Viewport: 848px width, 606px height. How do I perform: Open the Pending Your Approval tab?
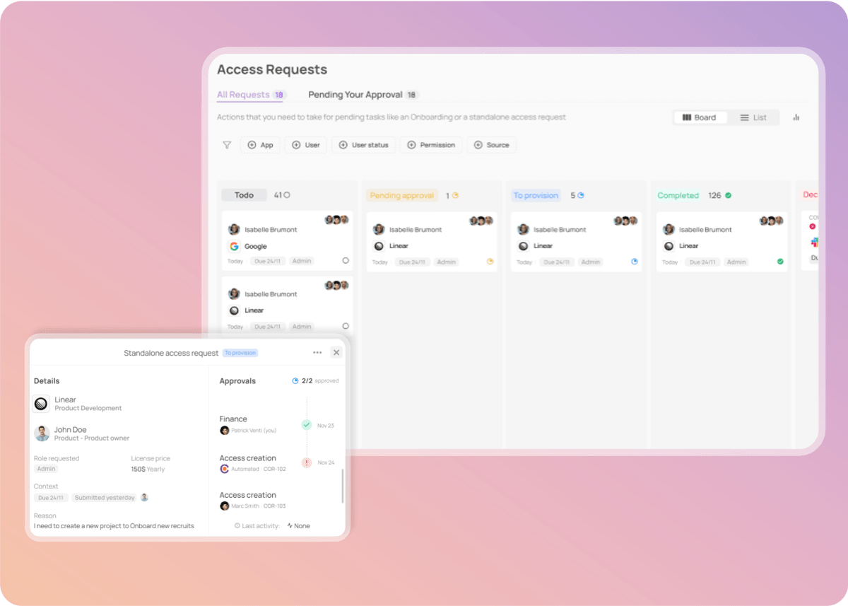pos(363,95)
